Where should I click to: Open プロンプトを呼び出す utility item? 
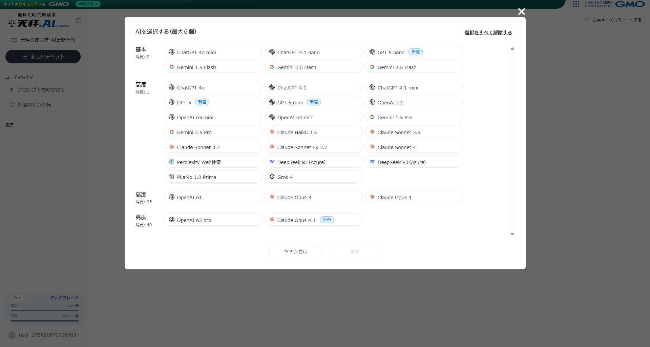click(41, 90)
